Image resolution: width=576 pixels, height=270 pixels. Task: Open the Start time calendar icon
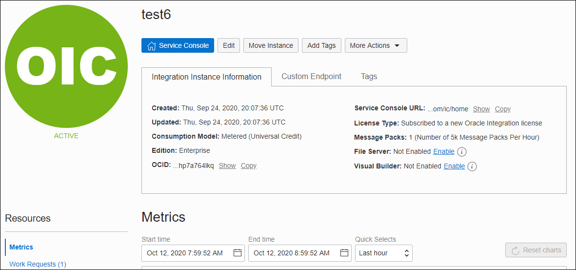[x=238, y=253]
